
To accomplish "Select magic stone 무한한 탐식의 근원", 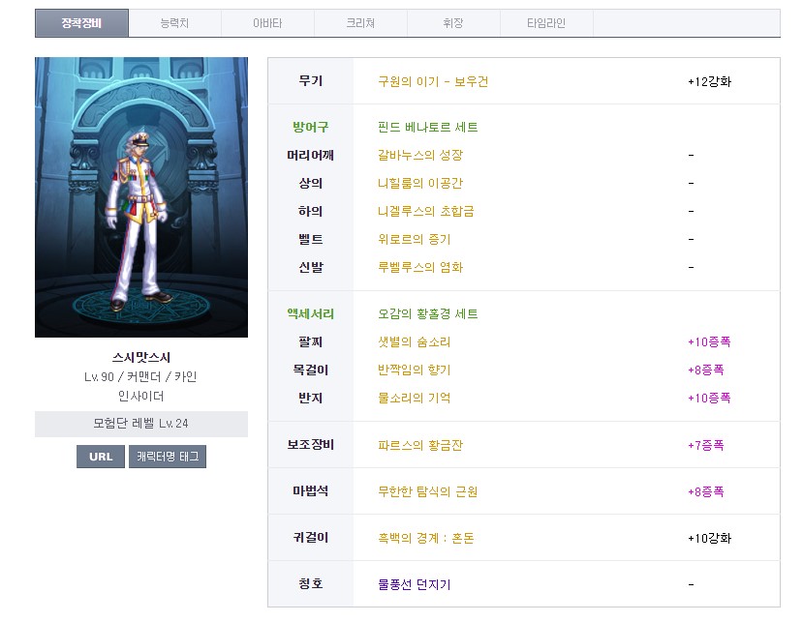I will (x=427, y=491).
